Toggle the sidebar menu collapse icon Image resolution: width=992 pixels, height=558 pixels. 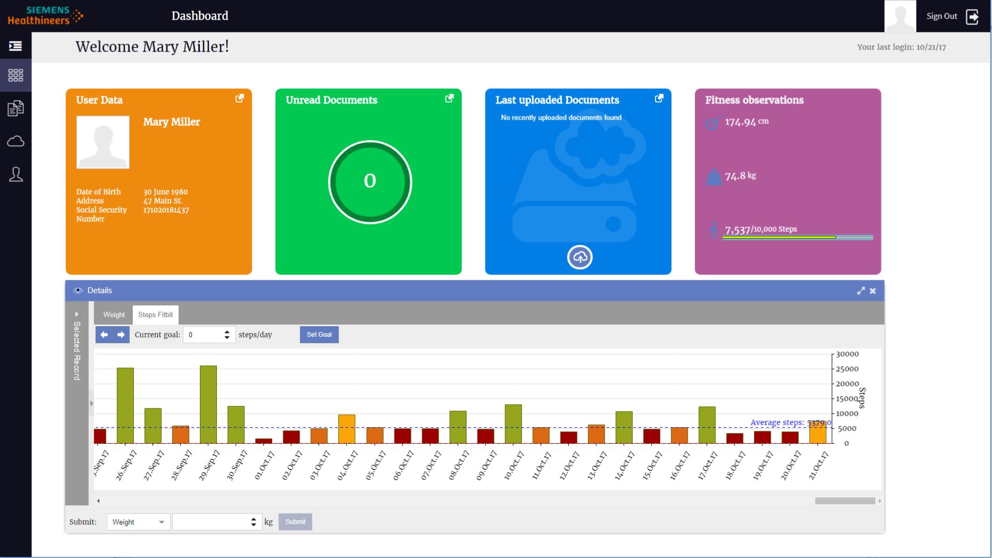point(15,46)
